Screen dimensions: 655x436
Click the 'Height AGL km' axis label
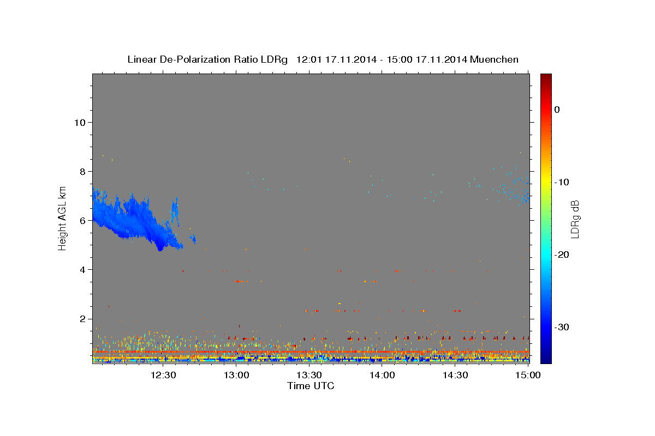(63, 218)
